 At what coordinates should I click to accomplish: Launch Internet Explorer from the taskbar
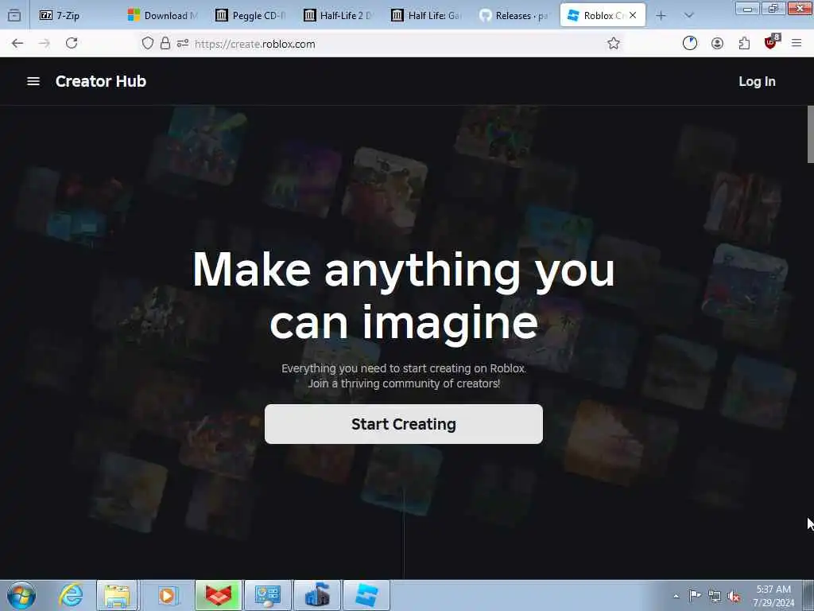[71, 595]
